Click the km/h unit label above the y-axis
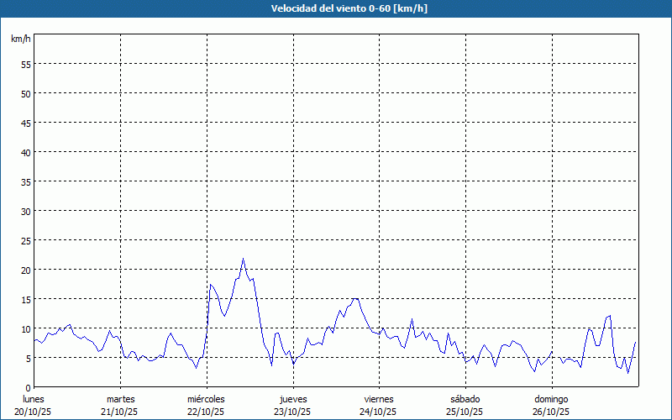 (x=21, y=39)
